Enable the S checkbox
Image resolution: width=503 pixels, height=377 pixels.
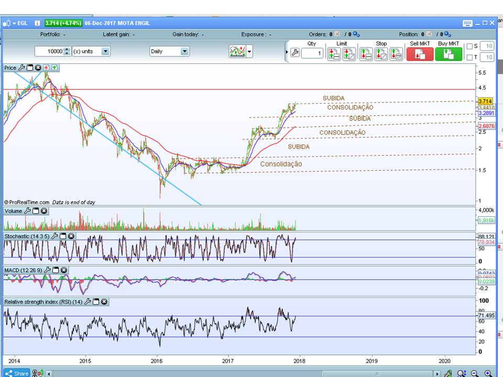click(x=469, y=46)
